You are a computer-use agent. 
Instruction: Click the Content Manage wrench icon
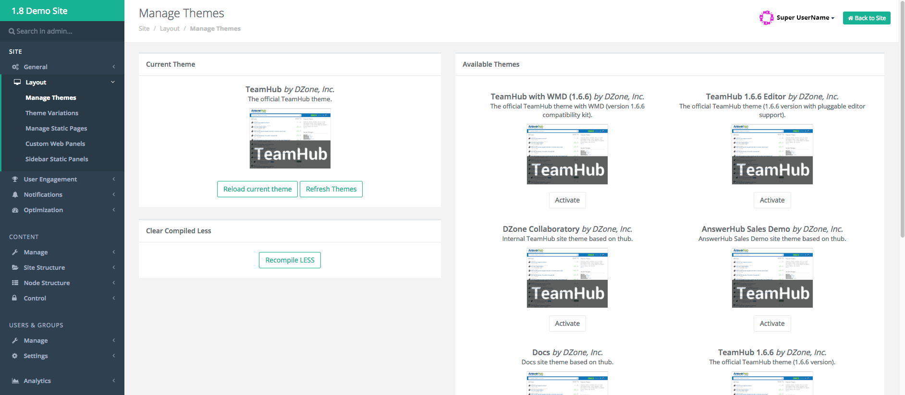[15, 252]
